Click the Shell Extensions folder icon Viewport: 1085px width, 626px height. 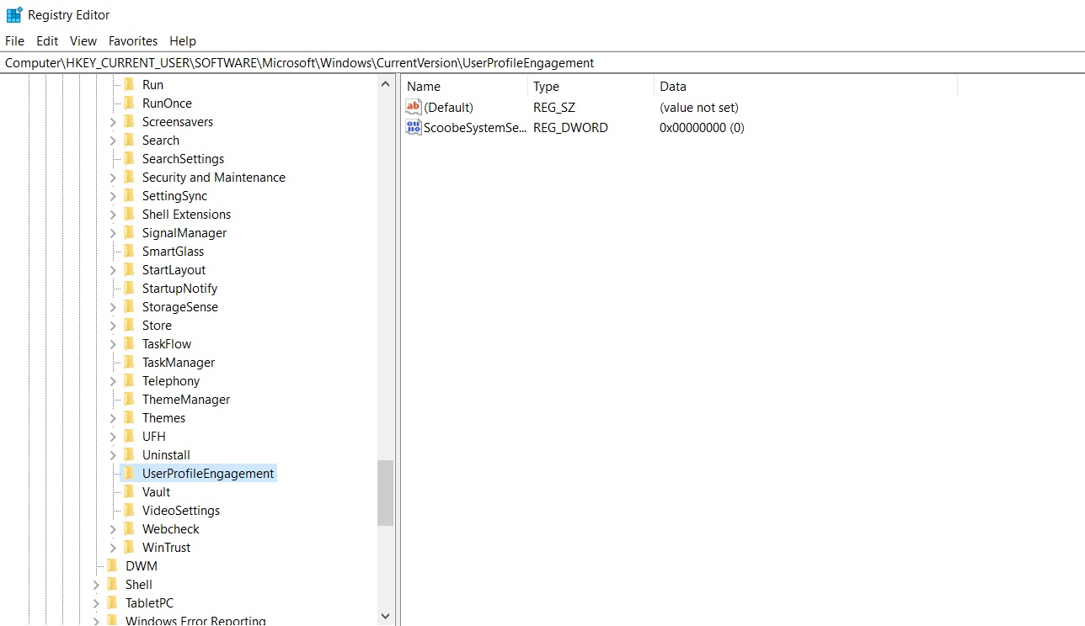[129, 214]
